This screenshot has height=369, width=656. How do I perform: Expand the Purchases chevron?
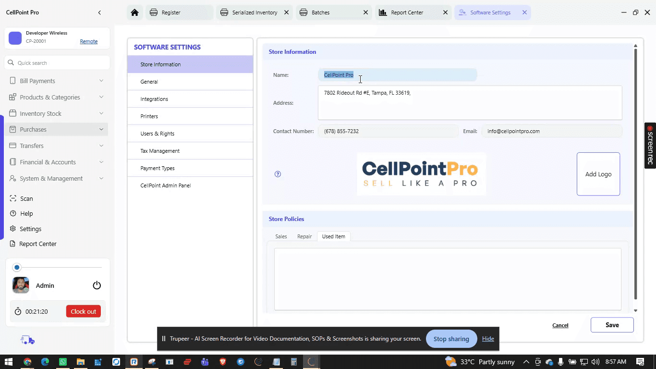[x=101, y=129]
